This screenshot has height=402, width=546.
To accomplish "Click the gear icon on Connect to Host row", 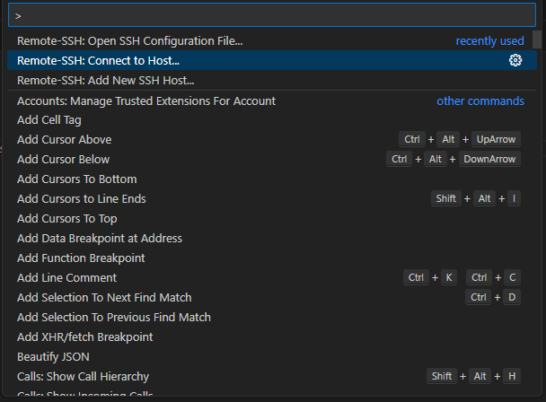I will tap(515, 60).
